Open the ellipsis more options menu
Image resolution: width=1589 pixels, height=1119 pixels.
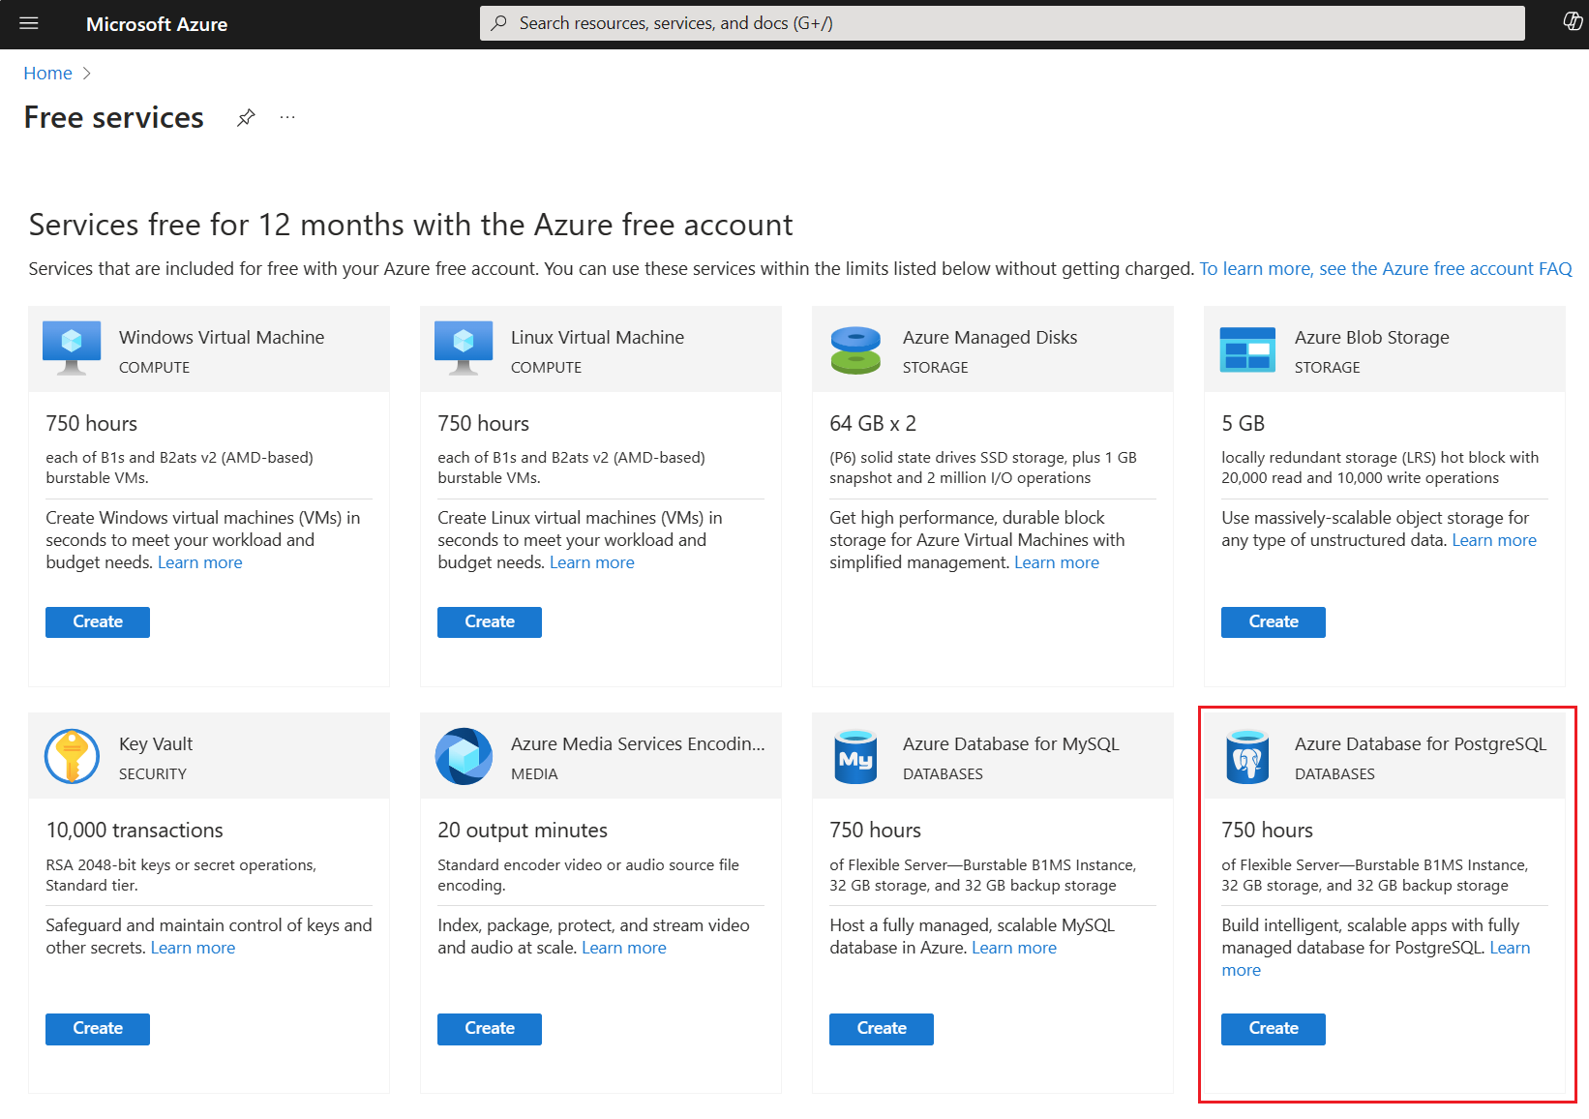coord(287,117)
